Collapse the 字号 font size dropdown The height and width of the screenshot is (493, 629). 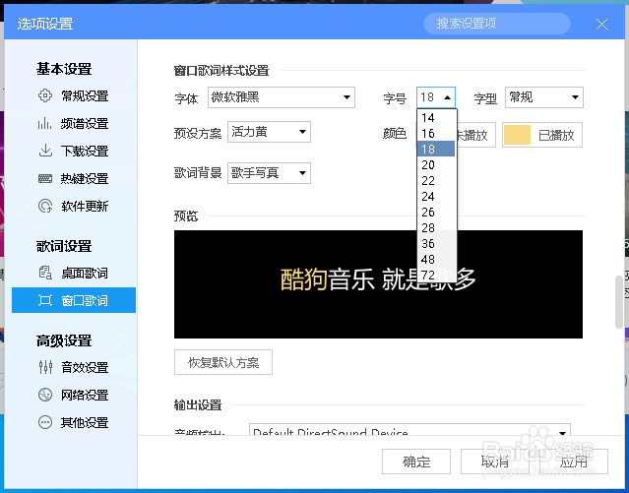coord(436,97)
